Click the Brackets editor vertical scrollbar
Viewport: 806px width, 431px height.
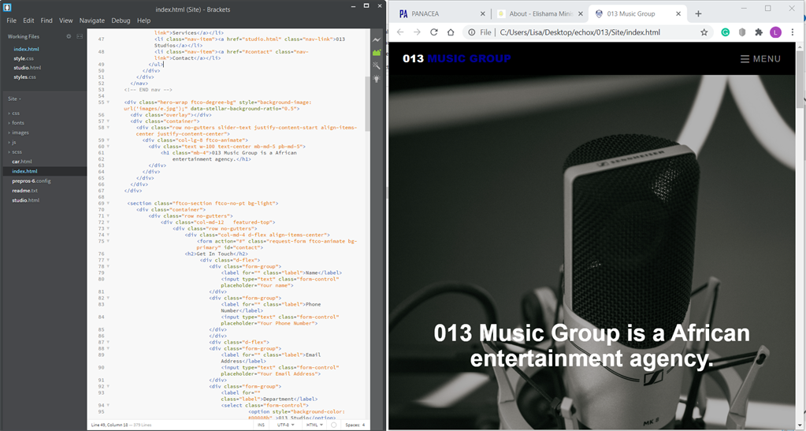tap(367, 103)
